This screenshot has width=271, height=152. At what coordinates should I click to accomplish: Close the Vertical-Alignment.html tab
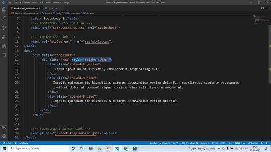(41, 8)
